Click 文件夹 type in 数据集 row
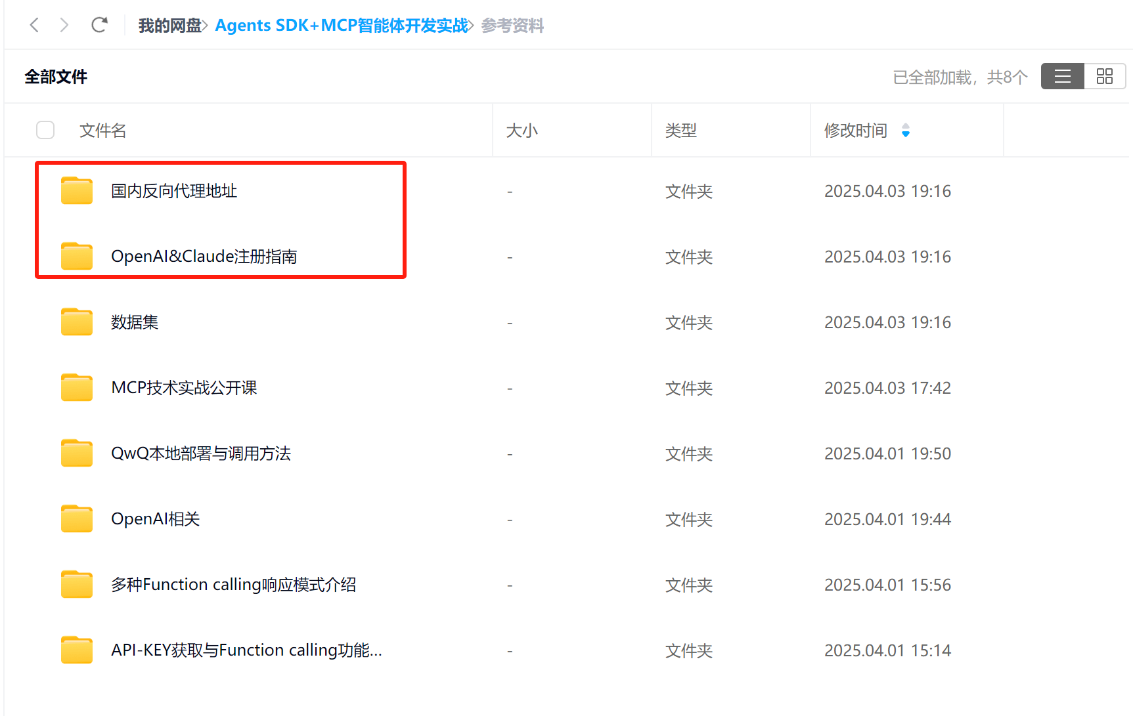The width and height of the screenshot is (1133, 716). pos(689,323)
